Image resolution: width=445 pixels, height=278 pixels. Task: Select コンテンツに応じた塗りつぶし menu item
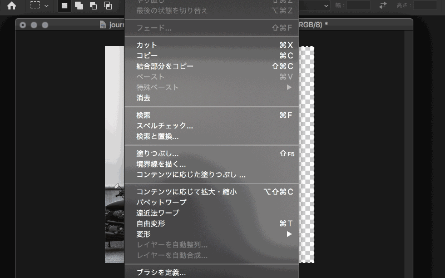tap(212, 175)
